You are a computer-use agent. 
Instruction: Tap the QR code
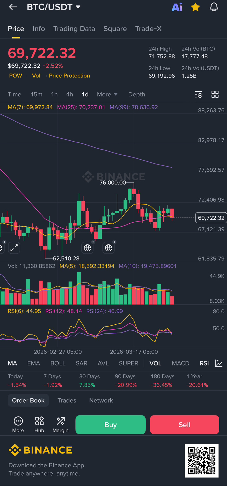click(x=202, y=460)
